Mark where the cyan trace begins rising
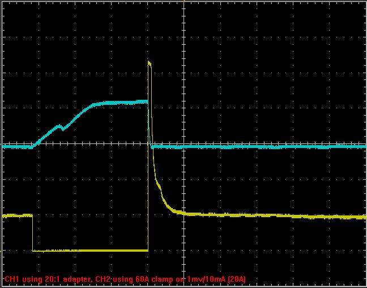Image resolution: width=367 pixels, height=288 pixels. 32,146
